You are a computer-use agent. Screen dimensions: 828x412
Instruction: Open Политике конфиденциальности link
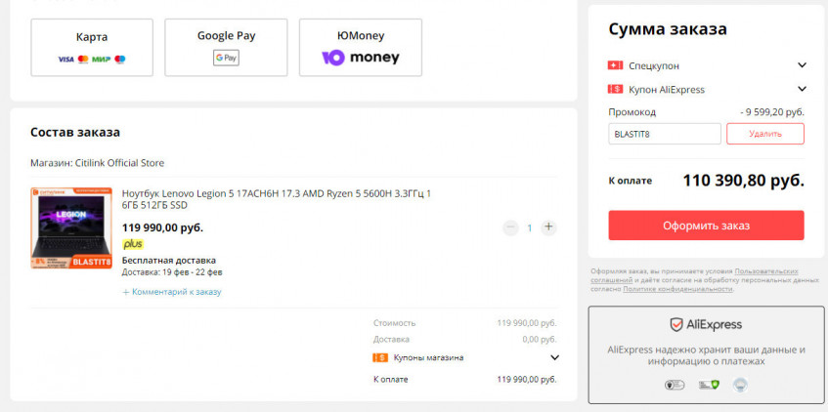click(678, 289)
